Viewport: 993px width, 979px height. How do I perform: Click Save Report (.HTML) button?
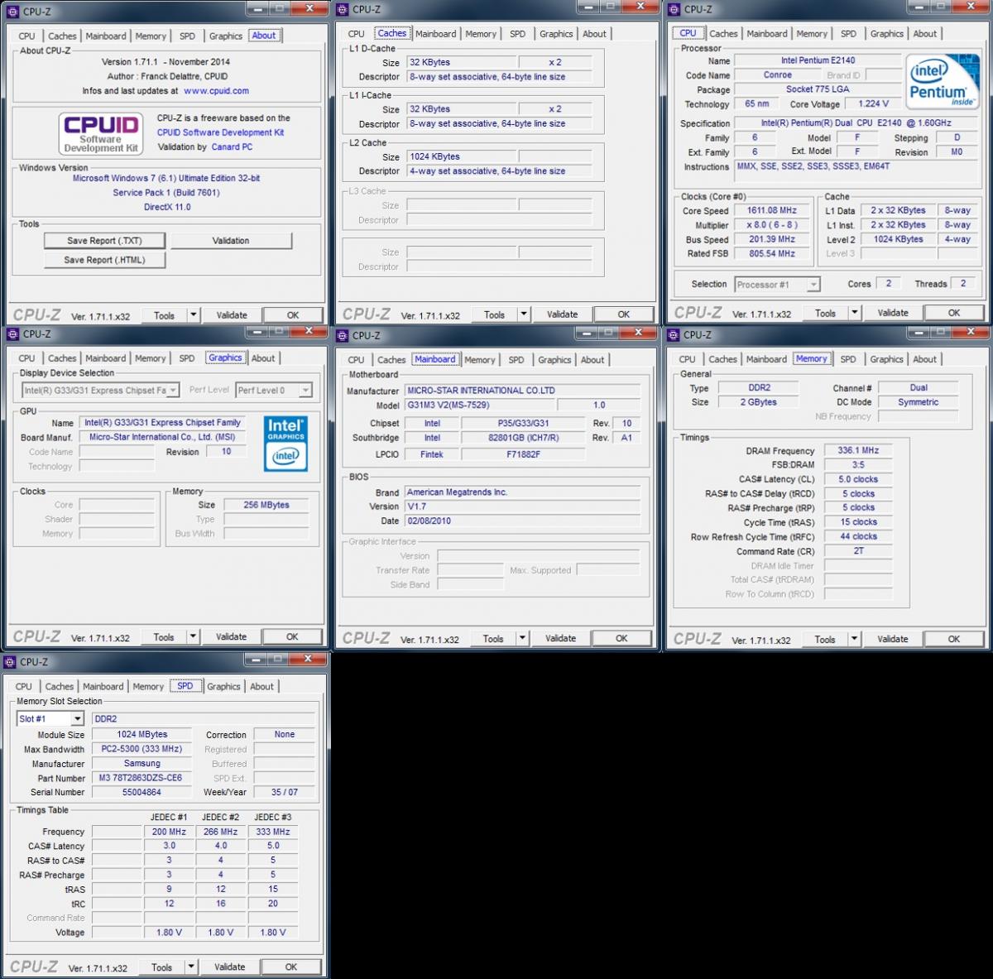click(104, 260)
